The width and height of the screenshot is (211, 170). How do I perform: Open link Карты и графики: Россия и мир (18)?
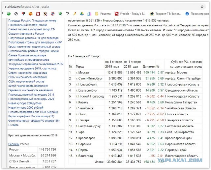(31, 116)
